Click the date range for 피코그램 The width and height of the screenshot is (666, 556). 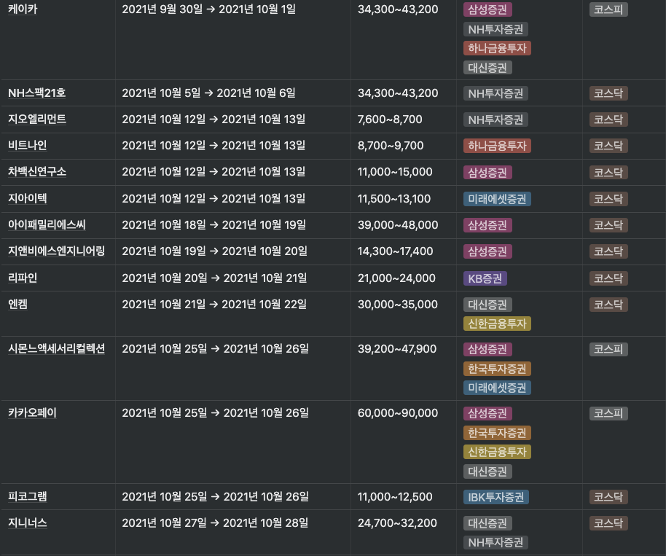[x=216, y=497]
